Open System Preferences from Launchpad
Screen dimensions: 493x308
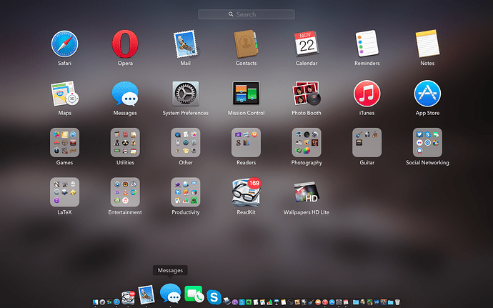click(x=185, y=94)
